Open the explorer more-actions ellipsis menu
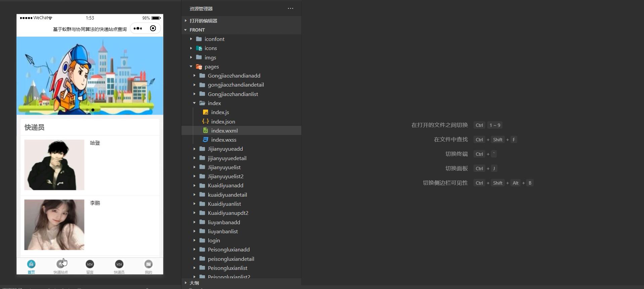The width and height of the screenshot is (644, 289). point(291,8)
